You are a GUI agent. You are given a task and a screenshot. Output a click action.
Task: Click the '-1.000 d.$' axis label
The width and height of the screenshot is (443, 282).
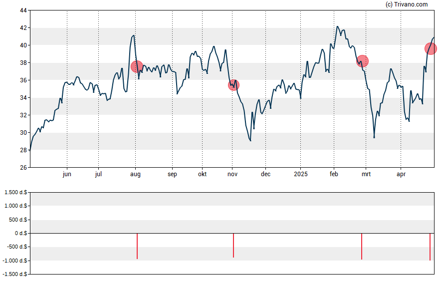pos(14,261)
